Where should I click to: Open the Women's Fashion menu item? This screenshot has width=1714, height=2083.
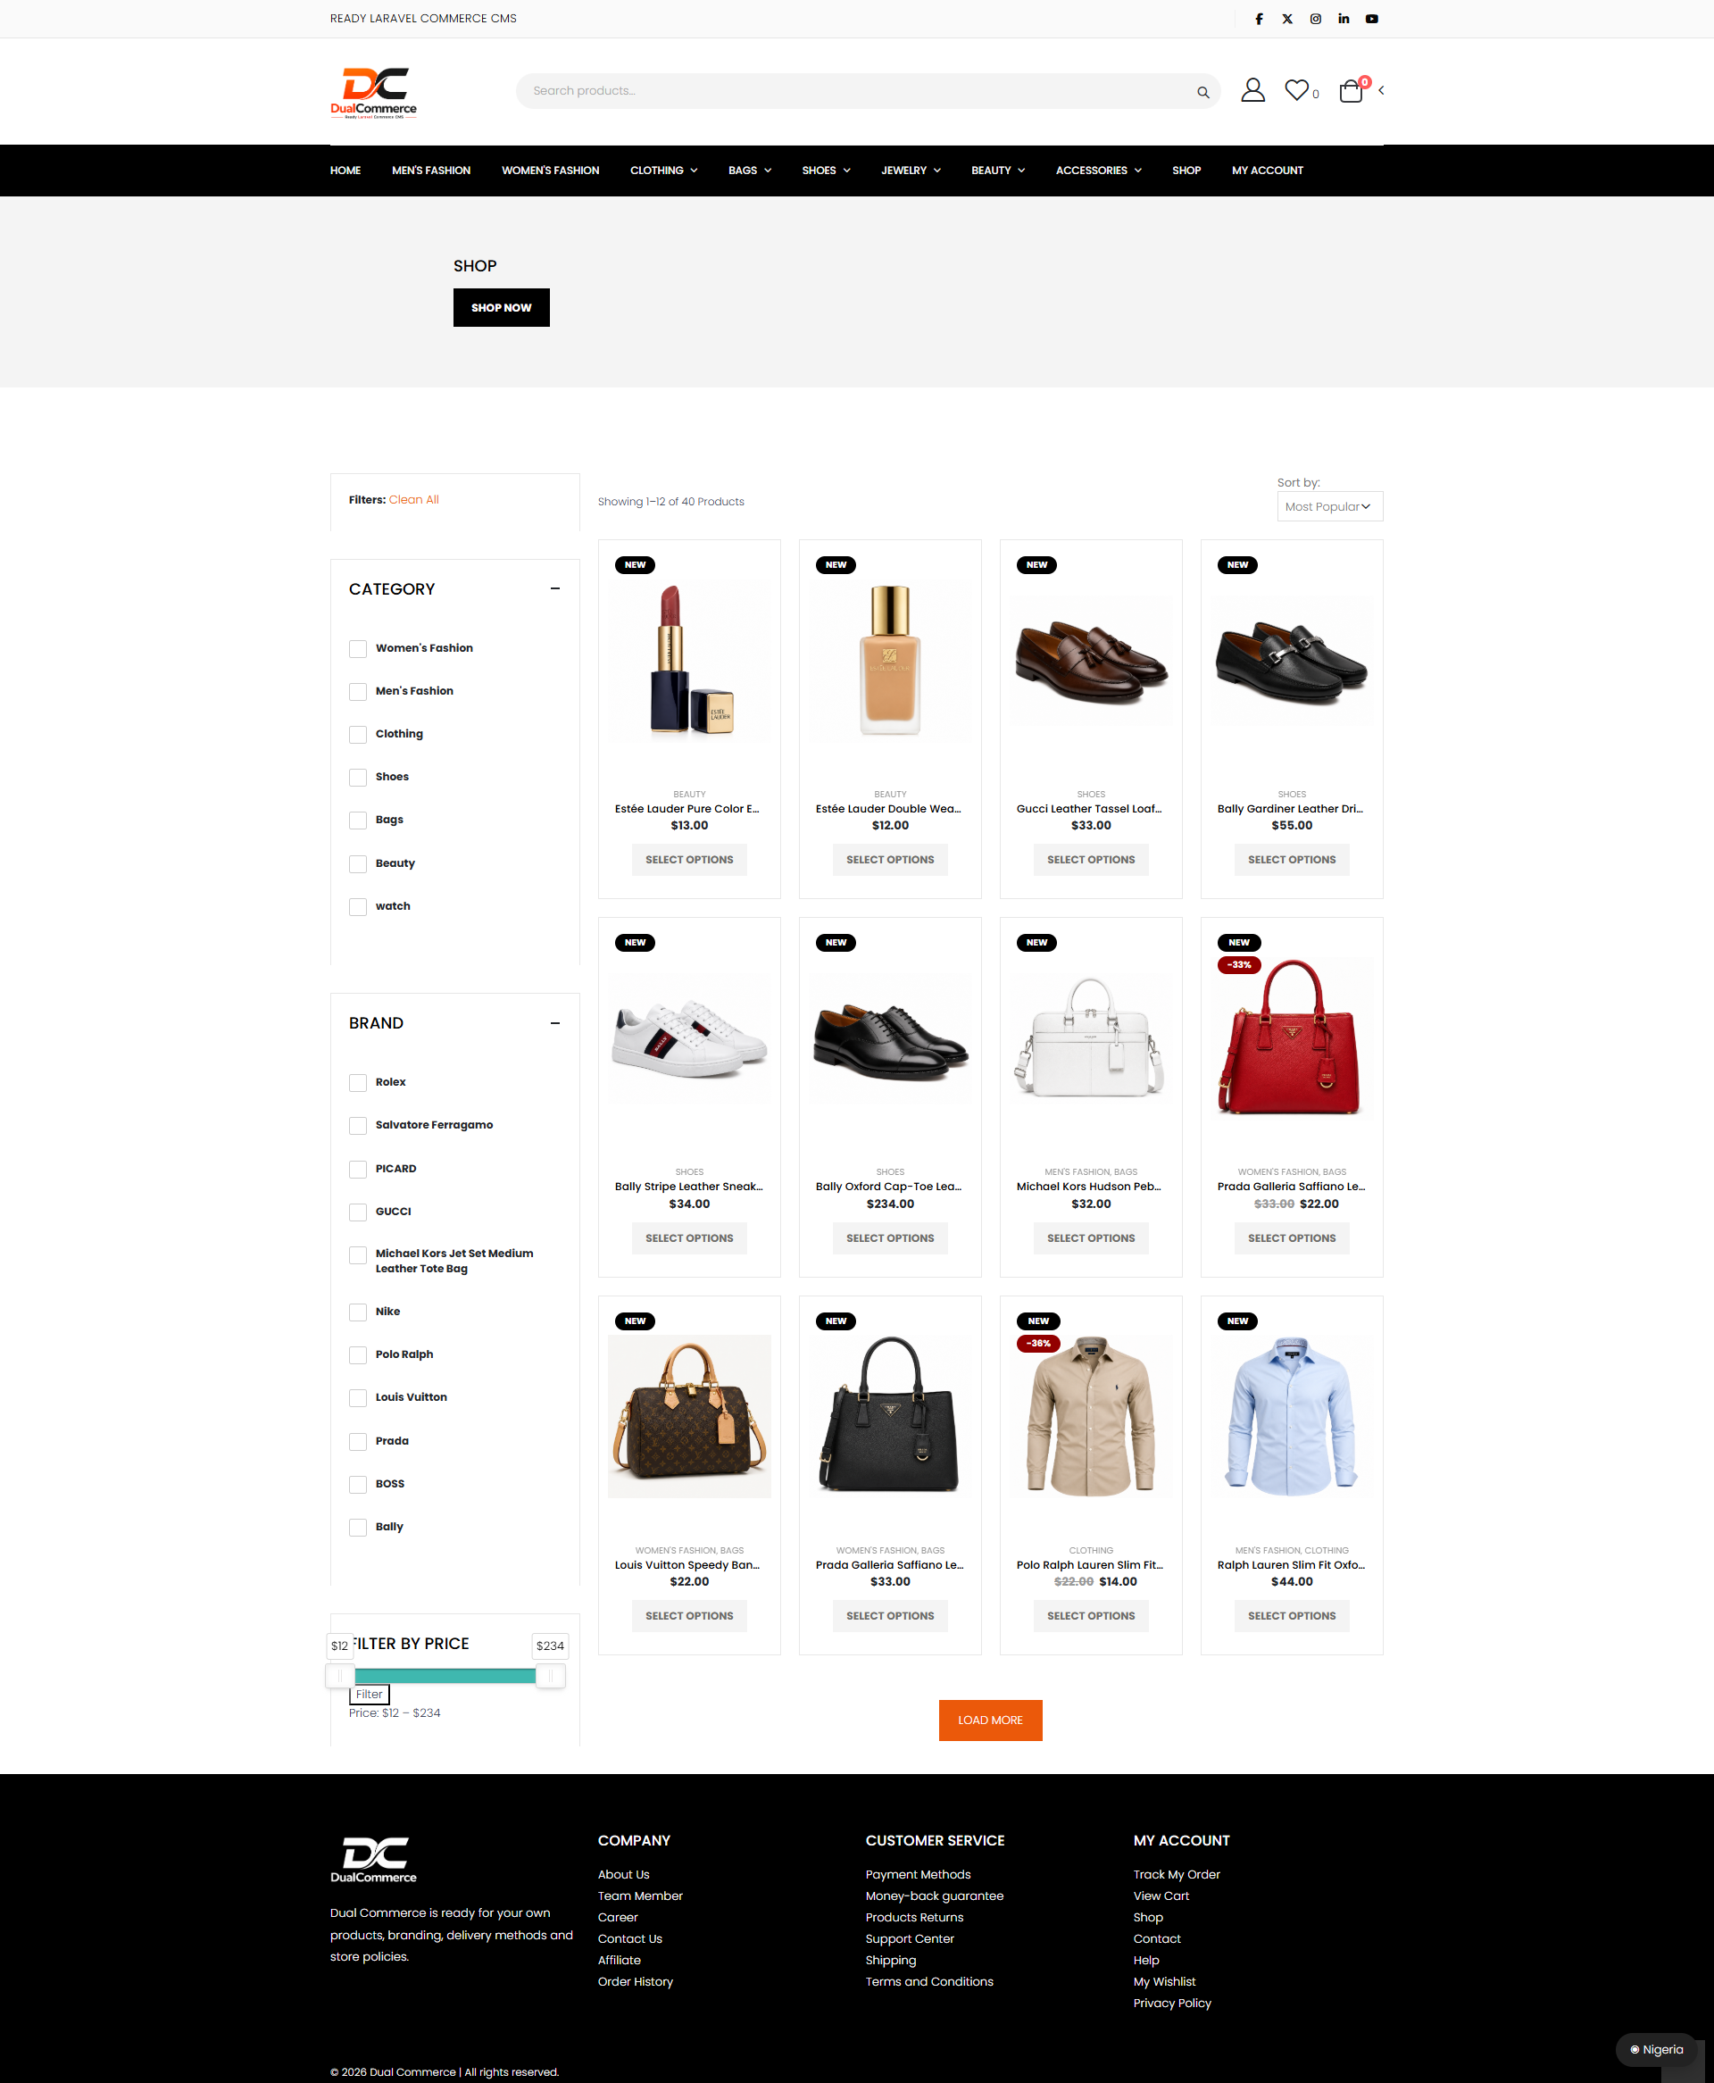tap(550, 171)
